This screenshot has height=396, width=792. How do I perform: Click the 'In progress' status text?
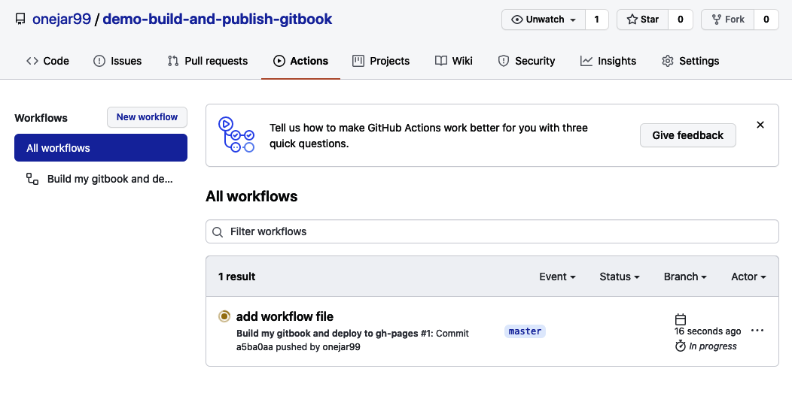coord(713,346)
